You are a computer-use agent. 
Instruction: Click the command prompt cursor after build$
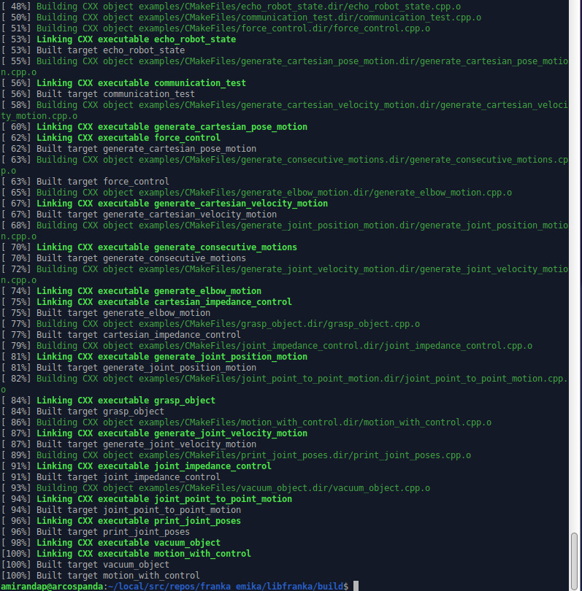pos(356,586)
